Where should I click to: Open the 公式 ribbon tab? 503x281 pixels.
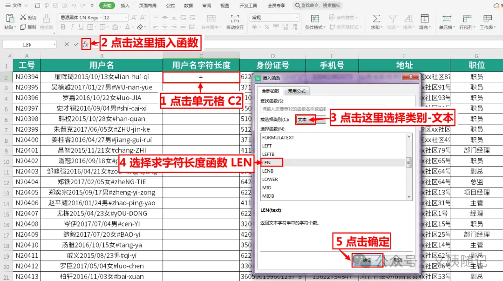coord(170,6)
